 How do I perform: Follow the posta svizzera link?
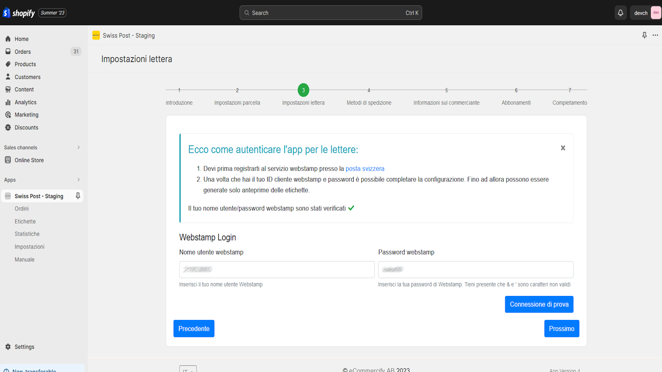pyautogui.click(x=365, y=169)
